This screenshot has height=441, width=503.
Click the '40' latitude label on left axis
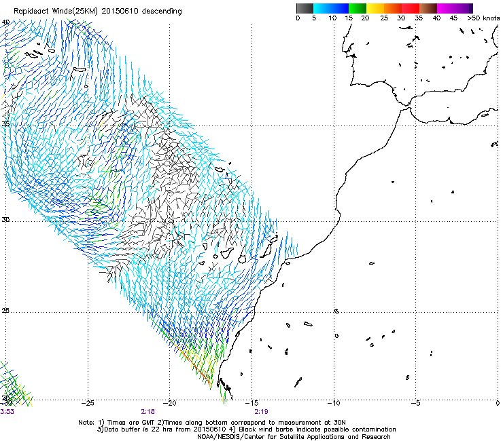click(x=5, y=22)
